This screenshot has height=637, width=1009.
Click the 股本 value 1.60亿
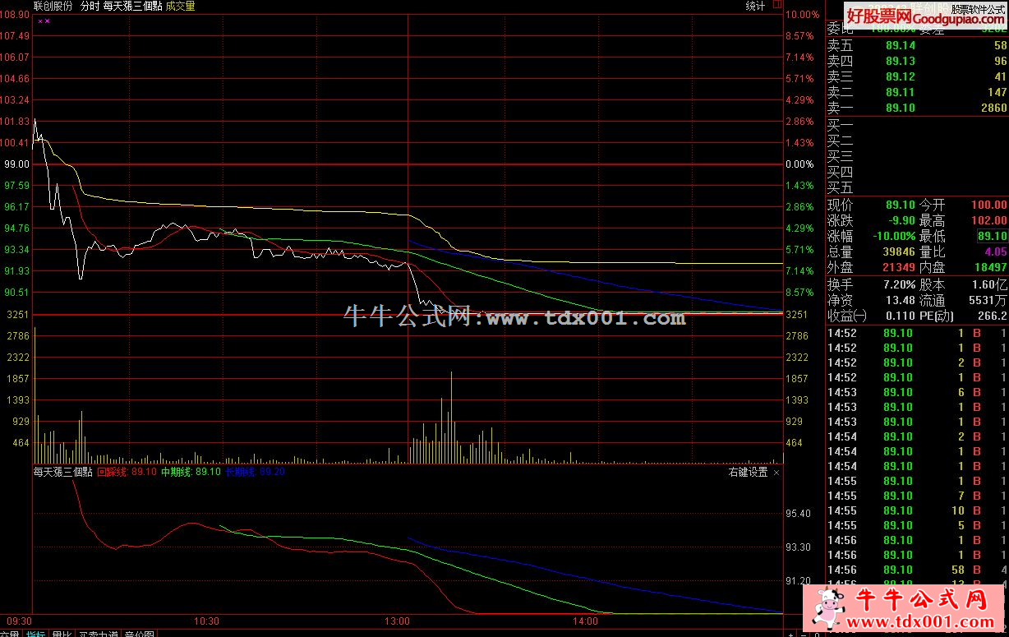click(x=989, y=284)
